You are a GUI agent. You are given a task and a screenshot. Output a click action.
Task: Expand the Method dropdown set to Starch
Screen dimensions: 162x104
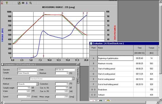[37, 84]
